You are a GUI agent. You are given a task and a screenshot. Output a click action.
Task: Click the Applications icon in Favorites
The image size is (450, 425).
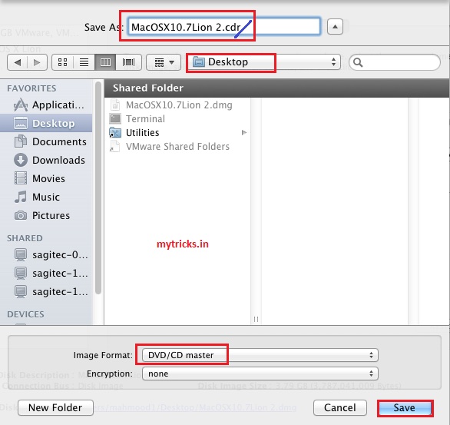(x=21, y=105)
